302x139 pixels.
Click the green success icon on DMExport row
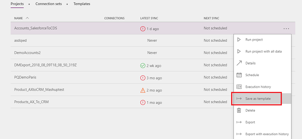click(143, 66)
